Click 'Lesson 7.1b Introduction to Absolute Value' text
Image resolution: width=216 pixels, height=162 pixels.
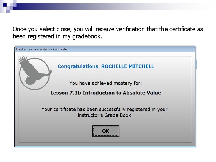pyautogui.click(x=106, y=93)
